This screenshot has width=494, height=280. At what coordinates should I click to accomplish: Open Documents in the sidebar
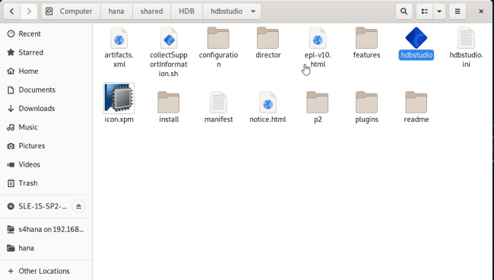pos(46,90)
